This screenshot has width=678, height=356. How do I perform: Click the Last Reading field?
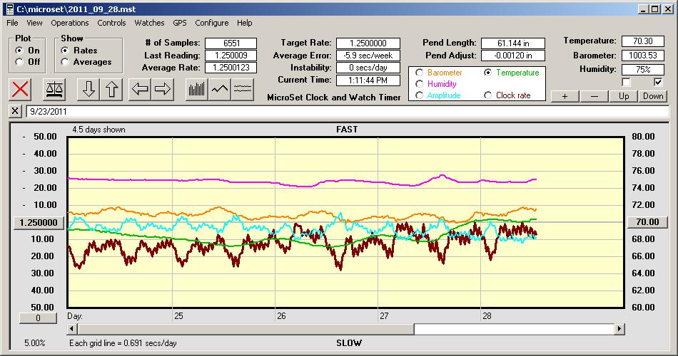[x=231, y=56]
